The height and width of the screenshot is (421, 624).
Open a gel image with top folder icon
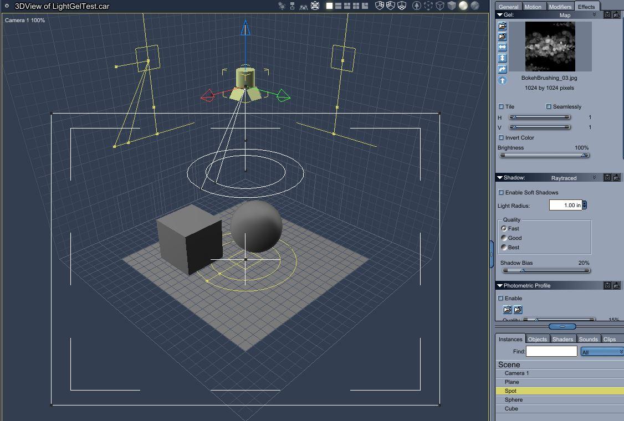[x=502, y=26]
